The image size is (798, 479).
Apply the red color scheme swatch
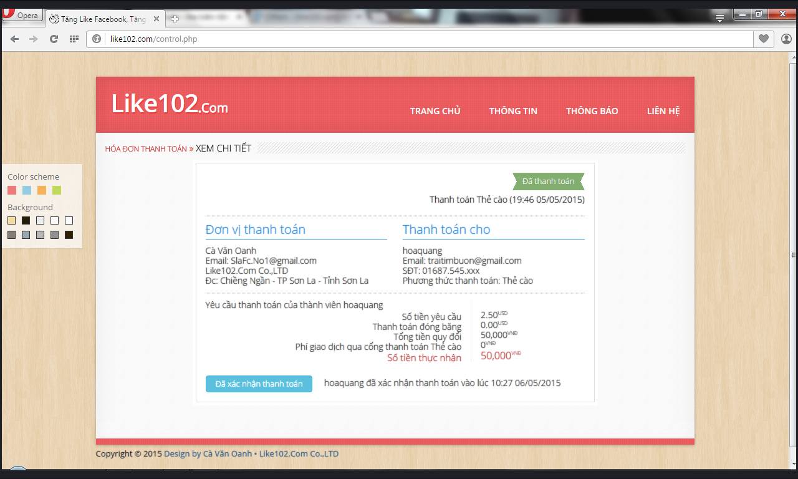coord(12,190)
